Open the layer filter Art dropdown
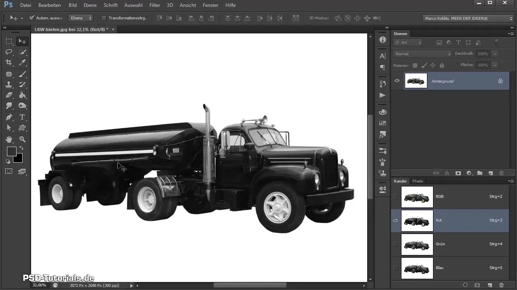 (408, 42)
